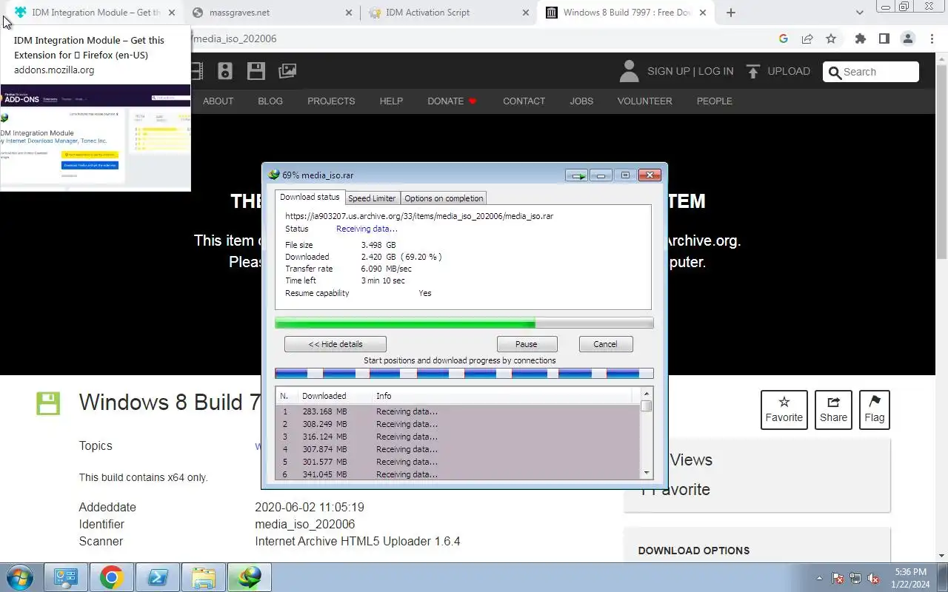Open JOBS in Archive navigation
The height and width of the screenshot is (592, 948).
[x=581, y=101]
